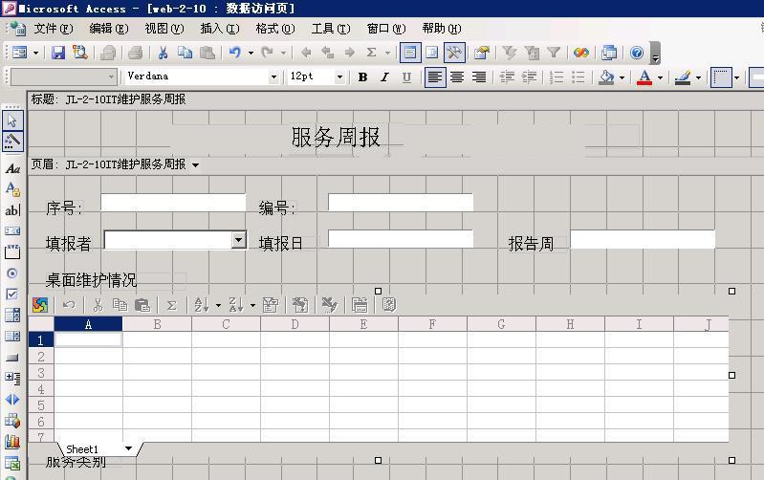764x480 pixels.
Task: Select the Bound Span tool
Action: point(12,189)
